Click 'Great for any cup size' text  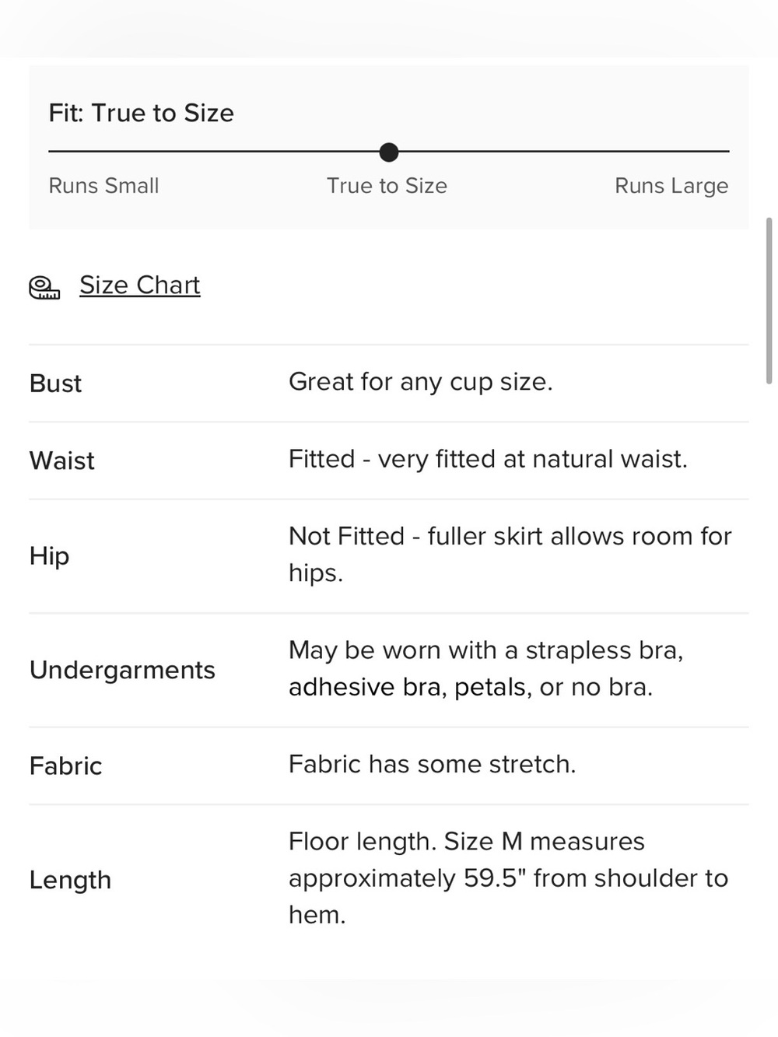(x=421, y=382)
